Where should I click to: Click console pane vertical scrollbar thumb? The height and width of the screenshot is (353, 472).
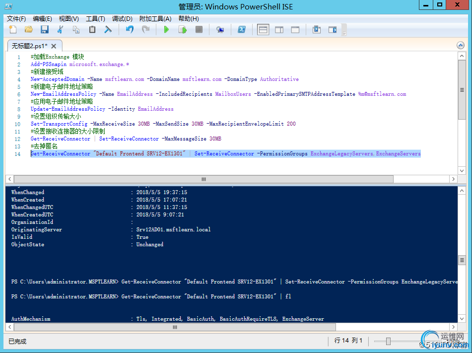pyautogui.click(x=462, y=260)
